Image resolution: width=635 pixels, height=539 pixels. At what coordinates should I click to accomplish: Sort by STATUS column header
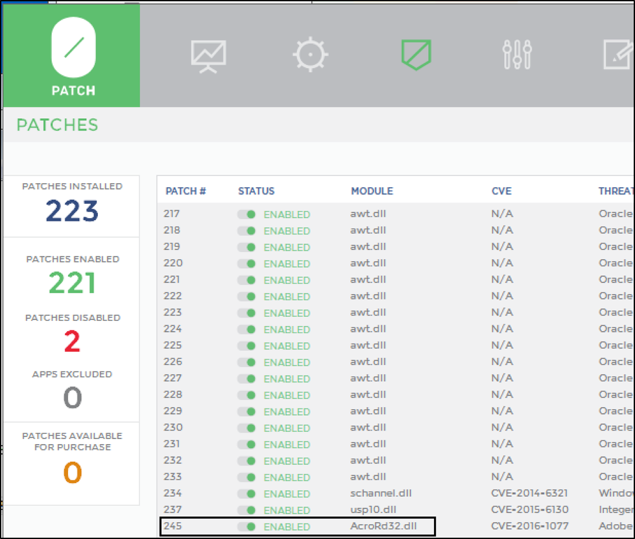pos(256,191)
